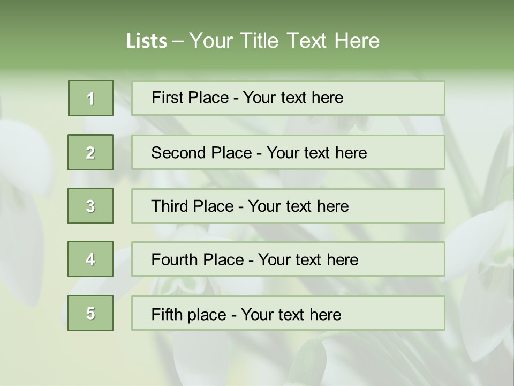The image size is (514, 386).
Task: Click the number 1 box
Action: (90, 98)
